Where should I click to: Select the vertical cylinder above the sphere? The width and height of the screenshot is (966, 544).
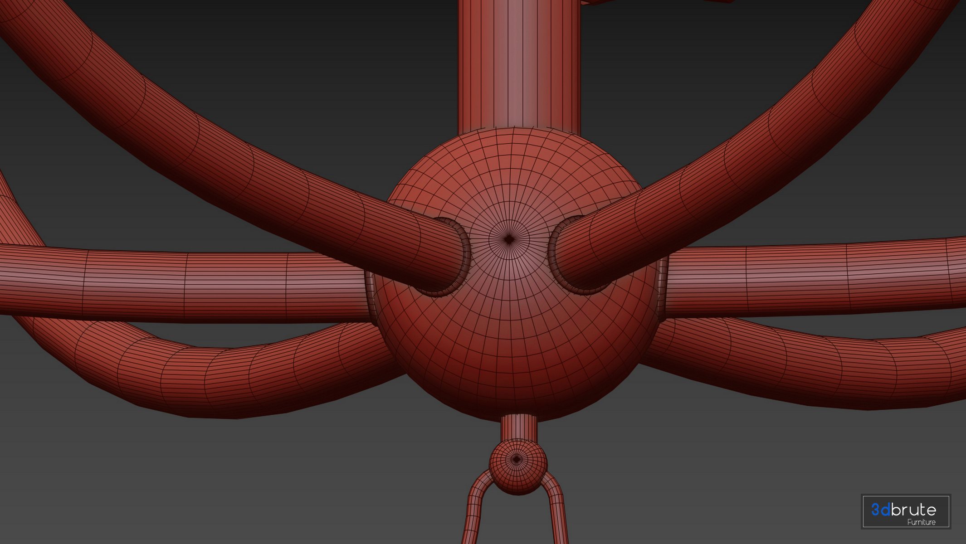[x=519, y=63]
